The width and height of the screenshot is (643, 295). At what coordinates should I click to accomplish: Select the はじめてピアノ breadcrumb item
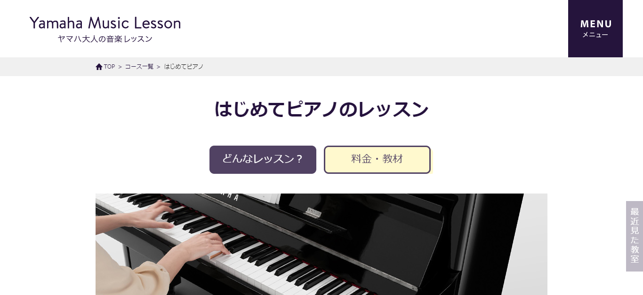[x=184, y=67]
